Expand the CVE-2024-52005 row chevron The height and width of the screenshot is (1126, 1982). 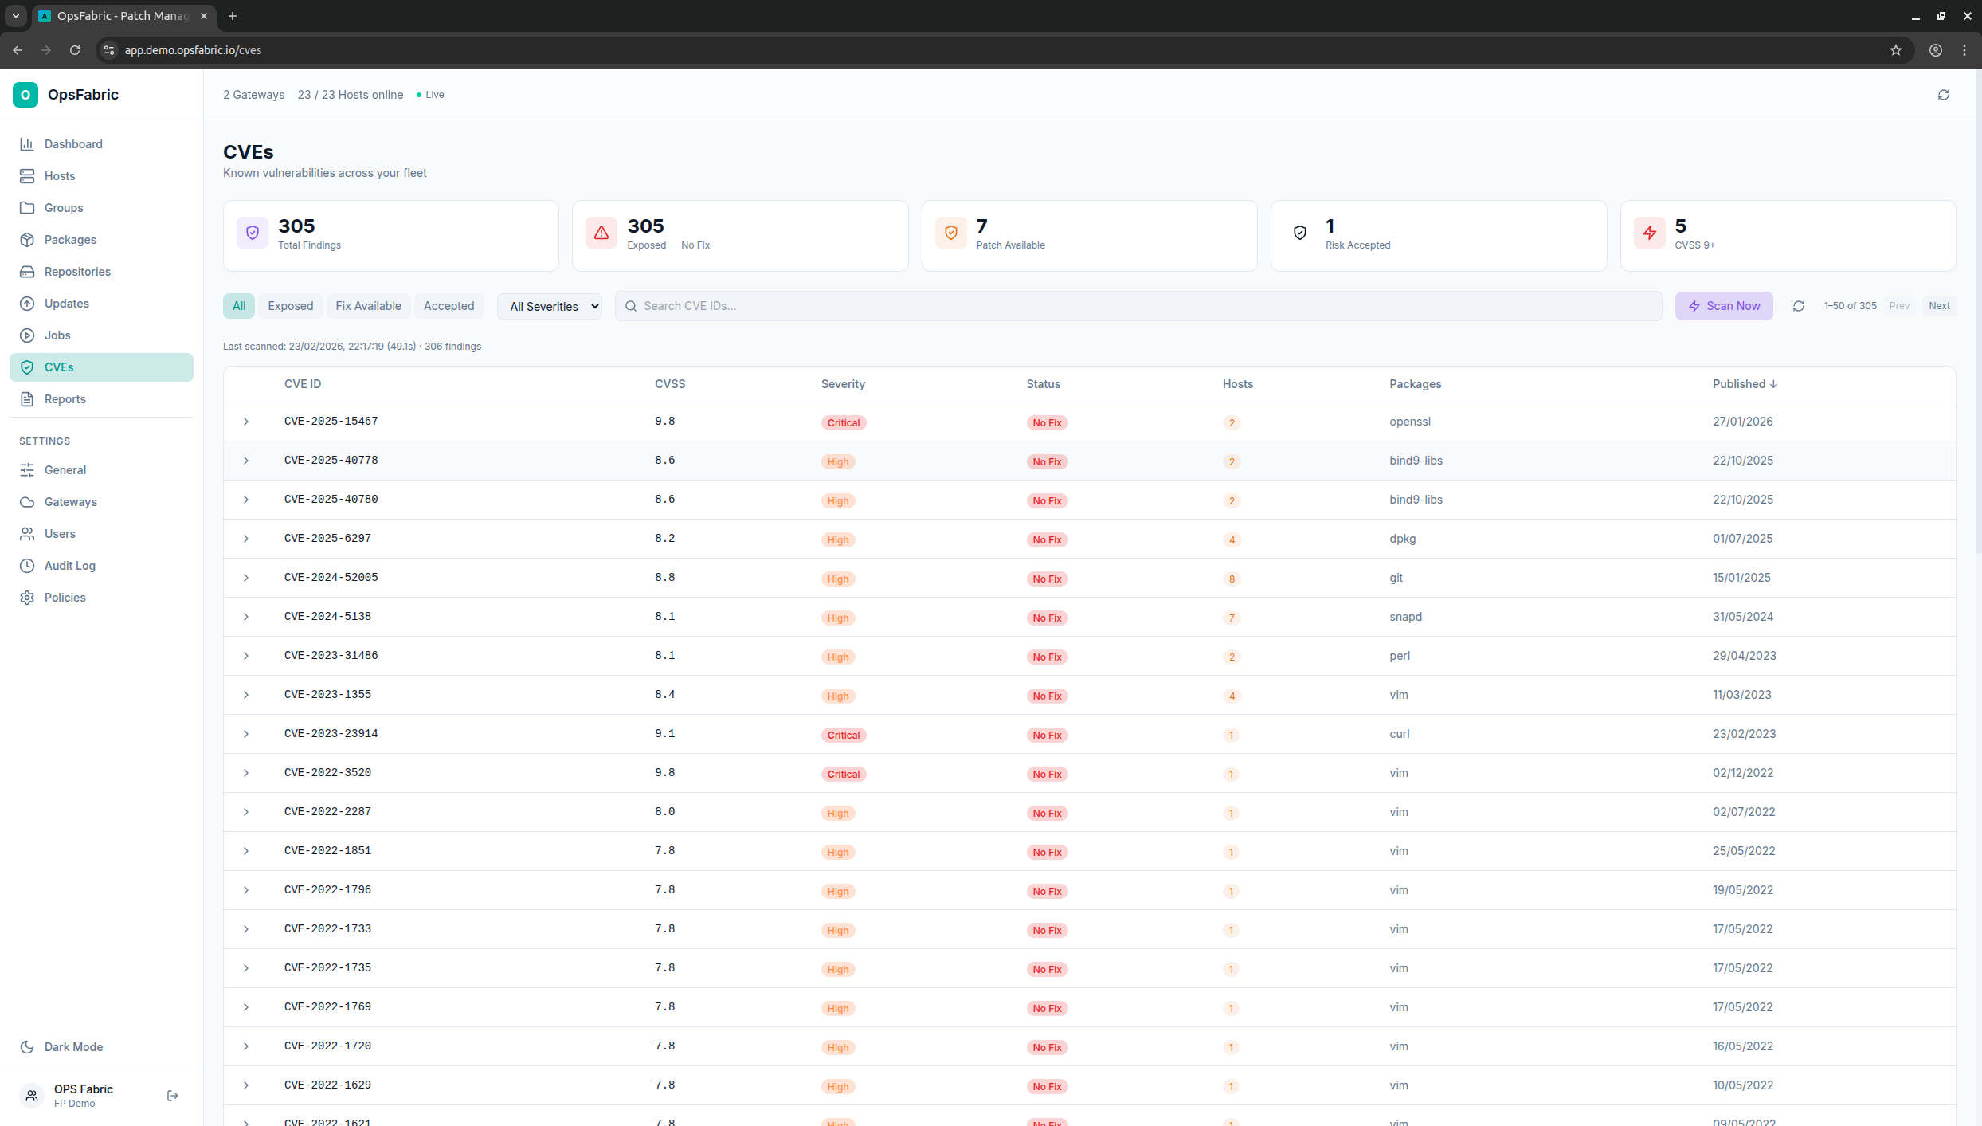click(246, 578)
